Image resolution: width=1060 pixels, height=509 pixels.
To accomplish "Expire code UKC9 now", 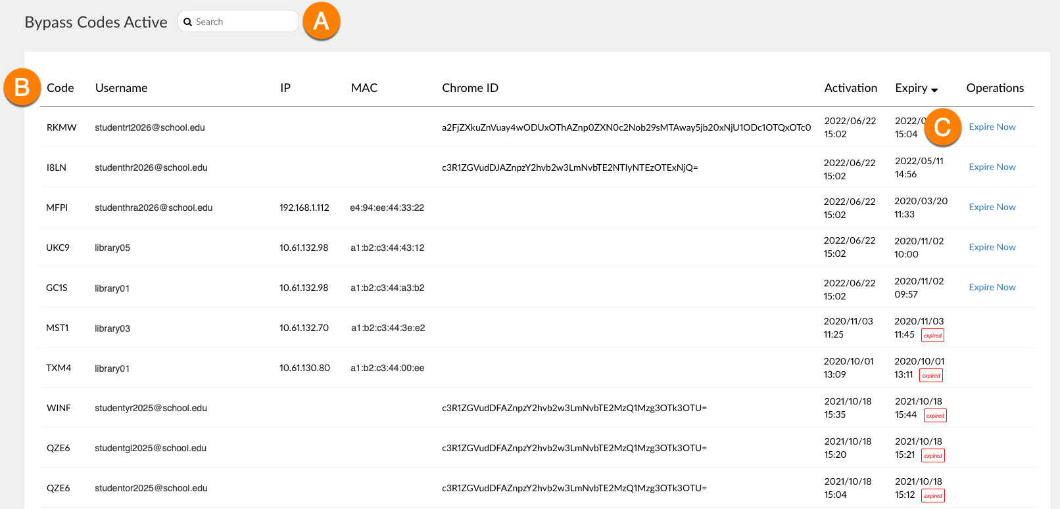I will pos(992,247).
